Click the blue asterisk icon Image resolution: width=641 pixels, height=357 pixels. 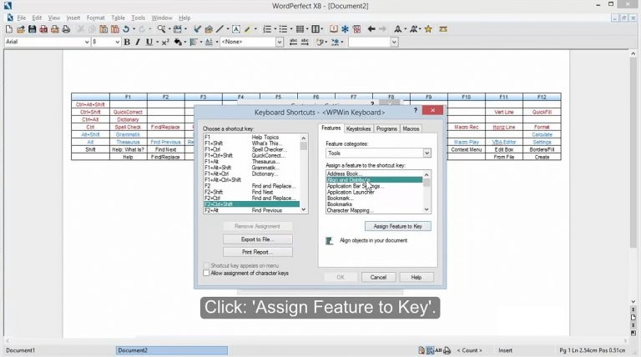pyautogui.click(x=345, y=29)
